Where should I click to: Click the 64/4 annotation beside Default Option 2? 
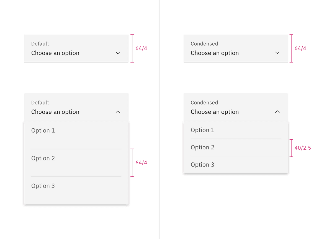(x=141, y=163)
